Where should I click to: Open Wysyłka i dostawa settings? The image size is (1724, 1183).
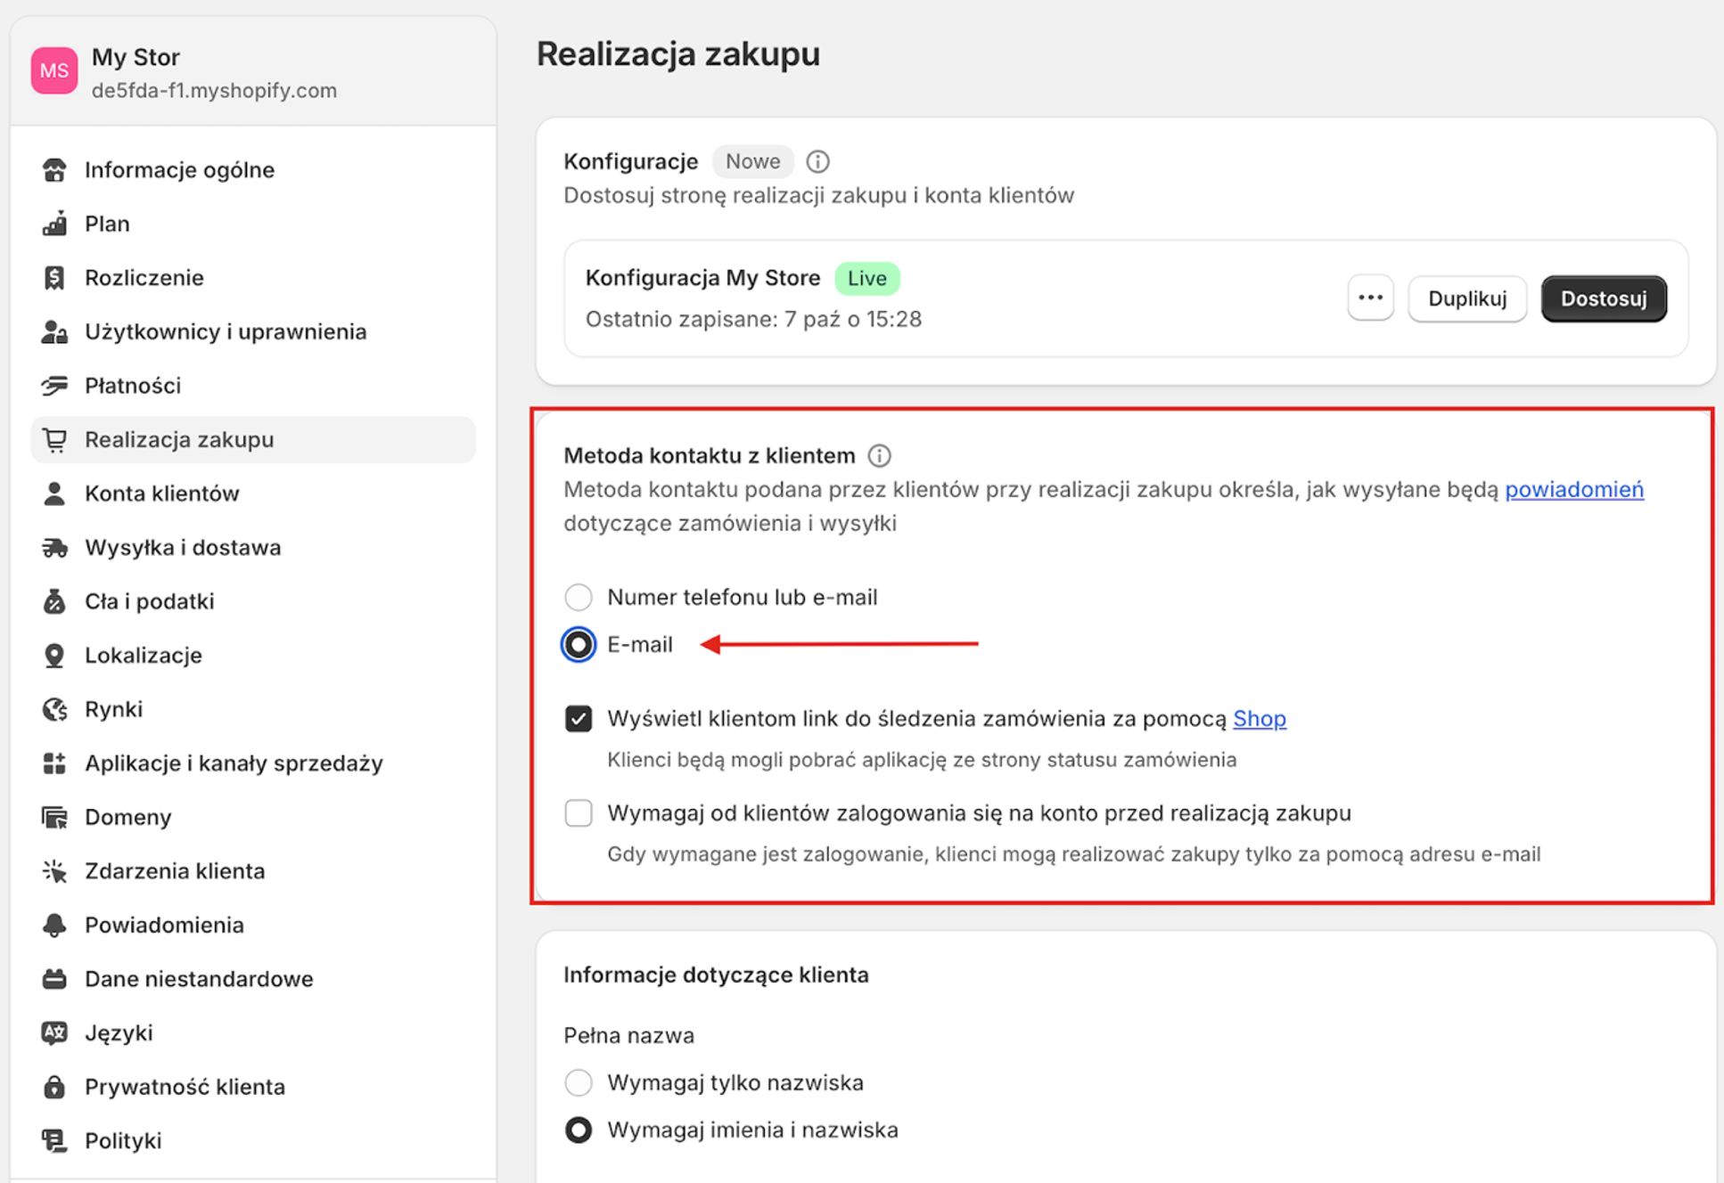253,547
